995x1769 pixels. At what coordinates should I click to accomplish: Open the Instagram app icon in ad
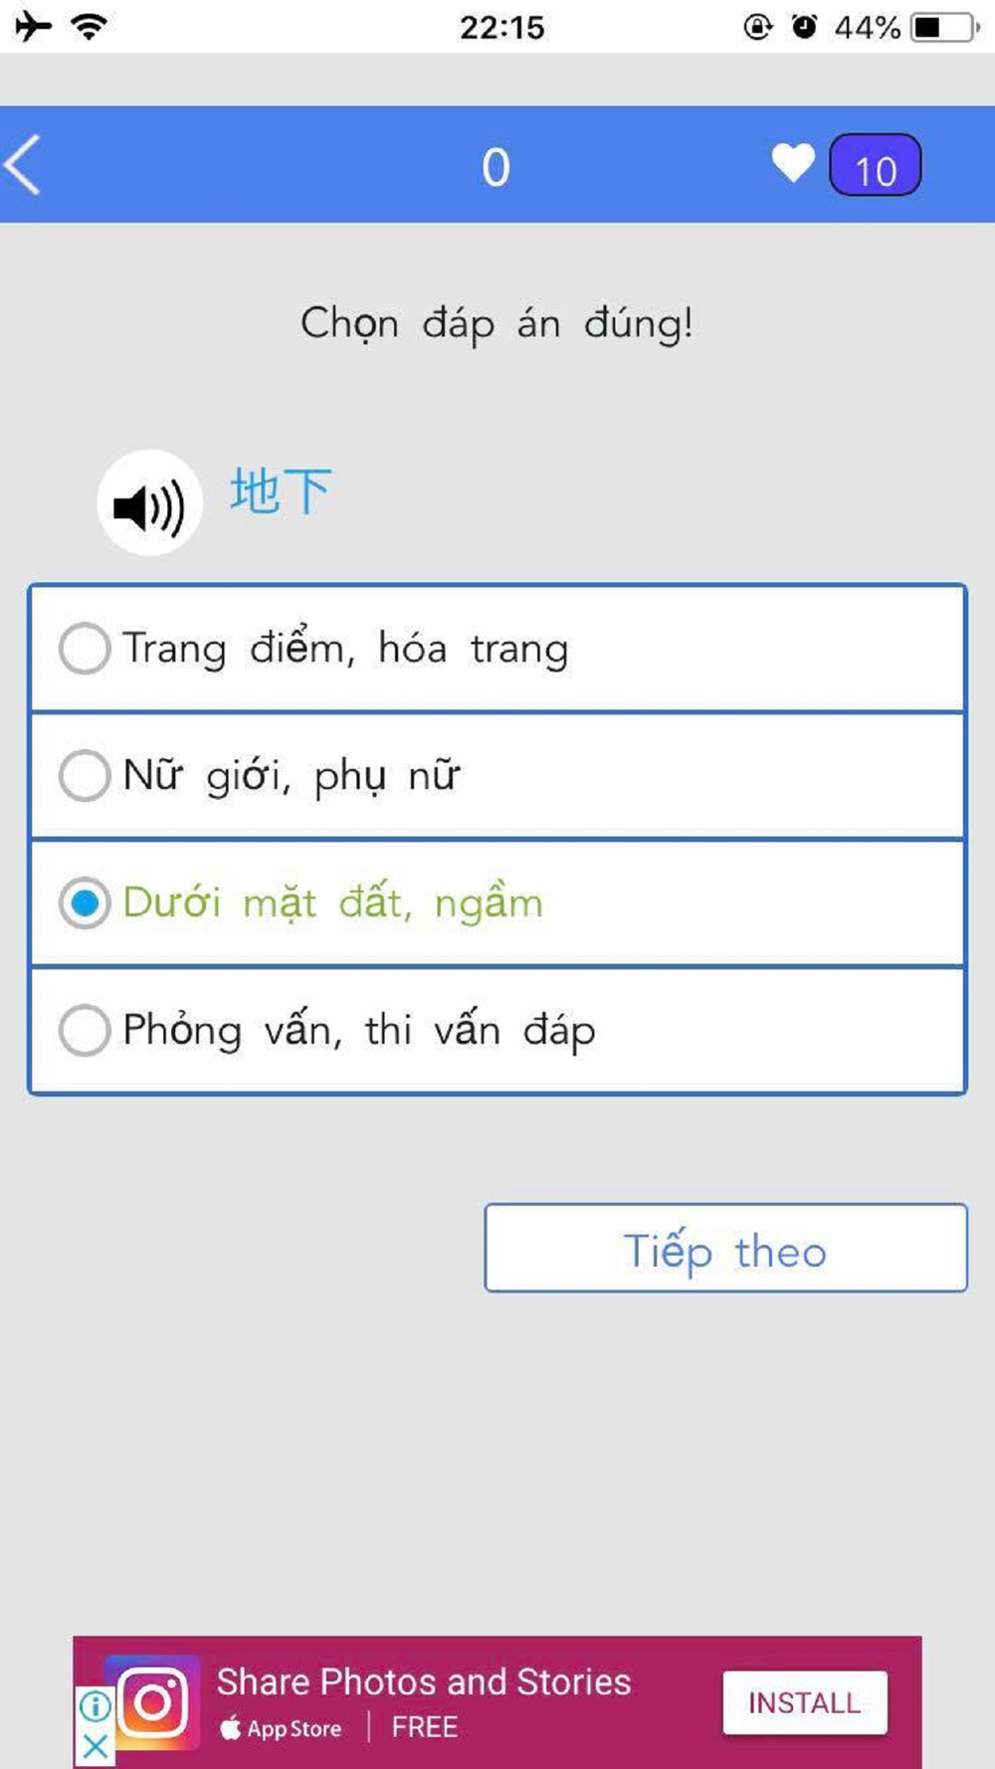click(x=154, y=1702)
